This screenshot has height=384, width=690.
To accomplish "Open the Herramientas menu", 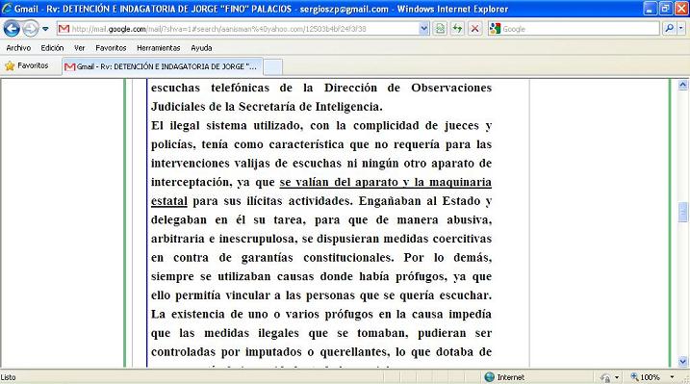I will pyautogui.click(x=159, y=48).
